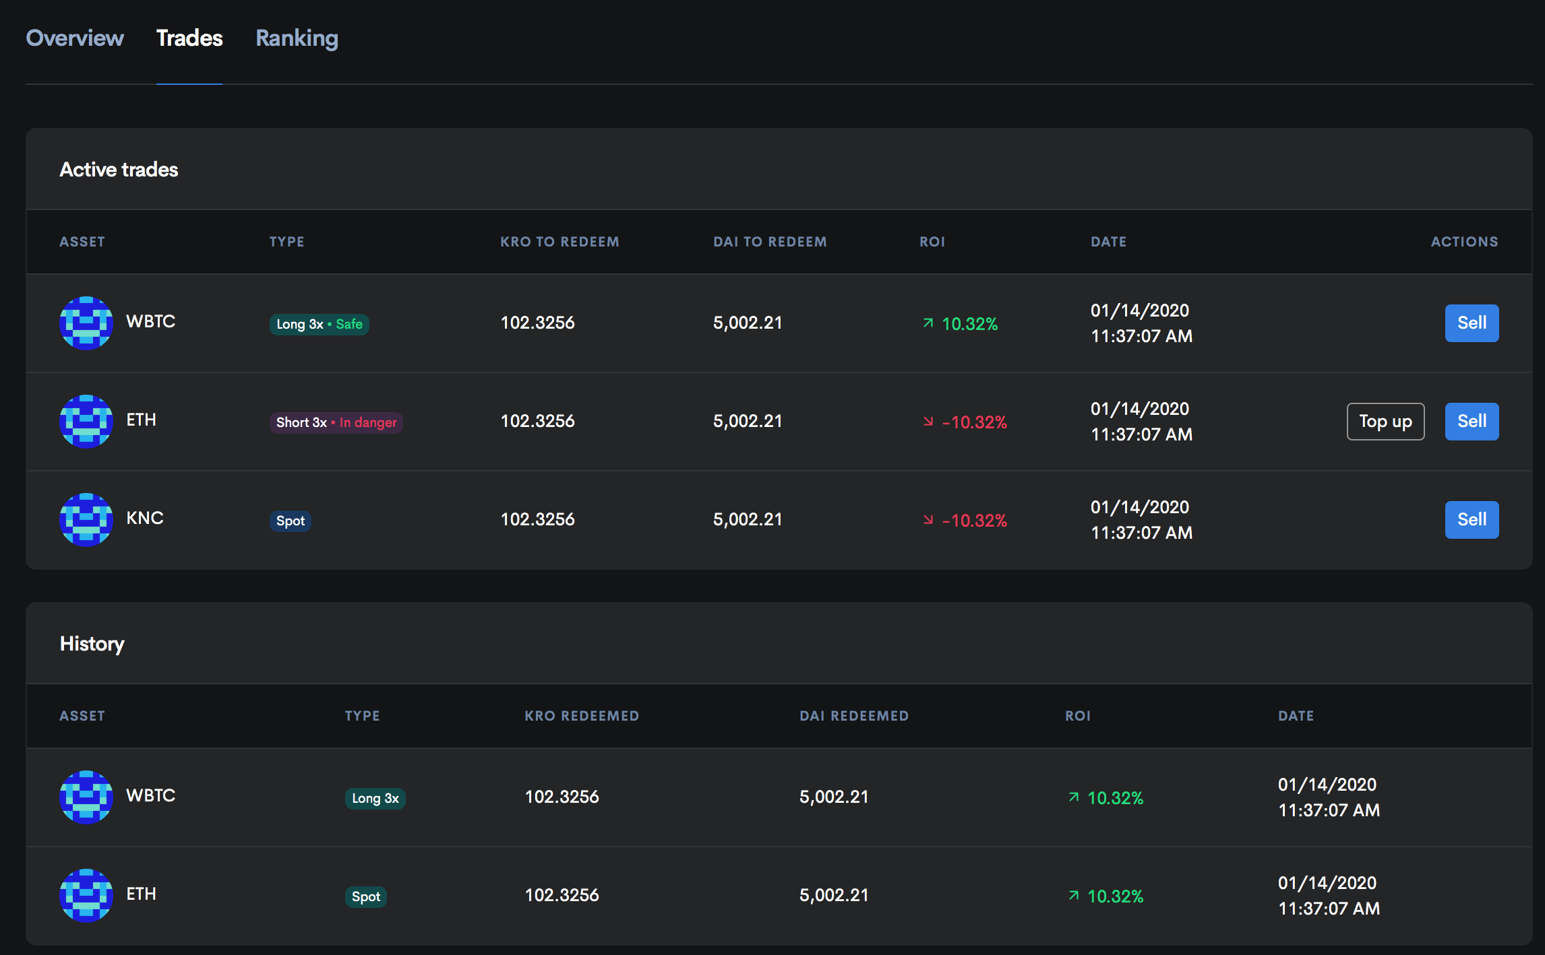
Task: Click the 10.32% ROI in ETH History row
Action: point(1115,896)
